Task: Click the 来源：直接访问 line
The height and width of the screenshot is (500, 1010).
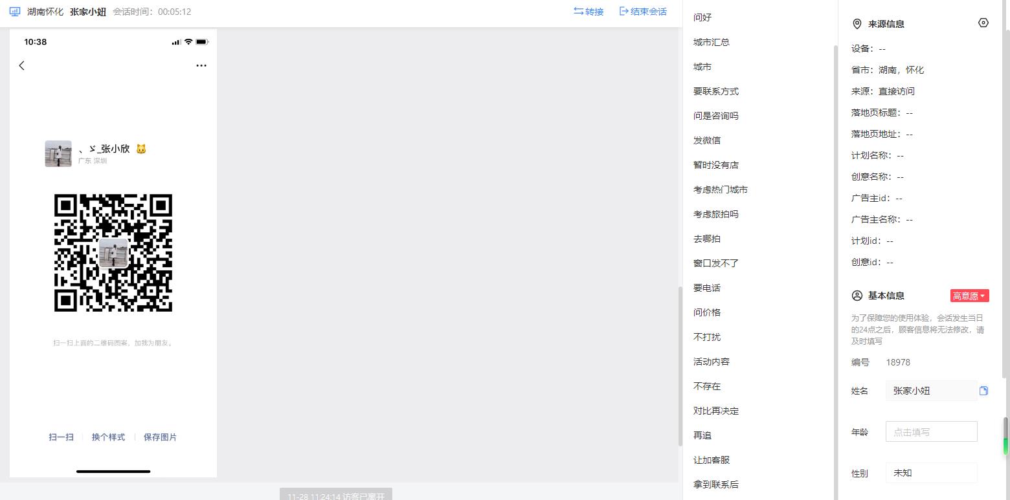Action: [x=883, y=91]
